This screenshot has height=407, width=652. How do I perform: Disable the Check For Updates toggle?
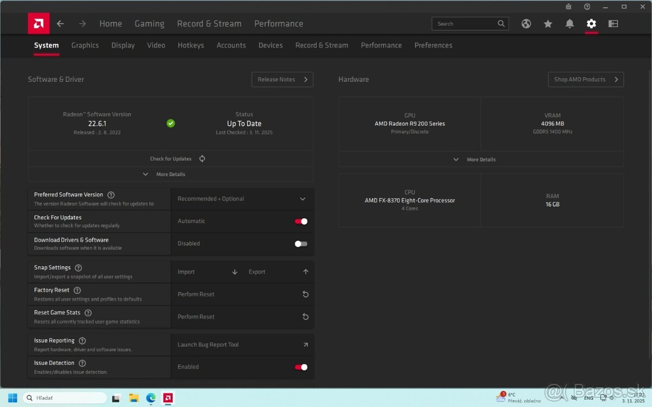(x=300, y=221)
